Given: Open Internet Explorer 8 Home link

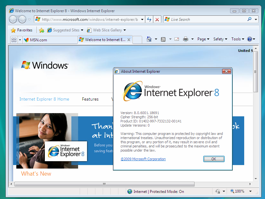Looking at the screenshot, I should pos(44,99).
